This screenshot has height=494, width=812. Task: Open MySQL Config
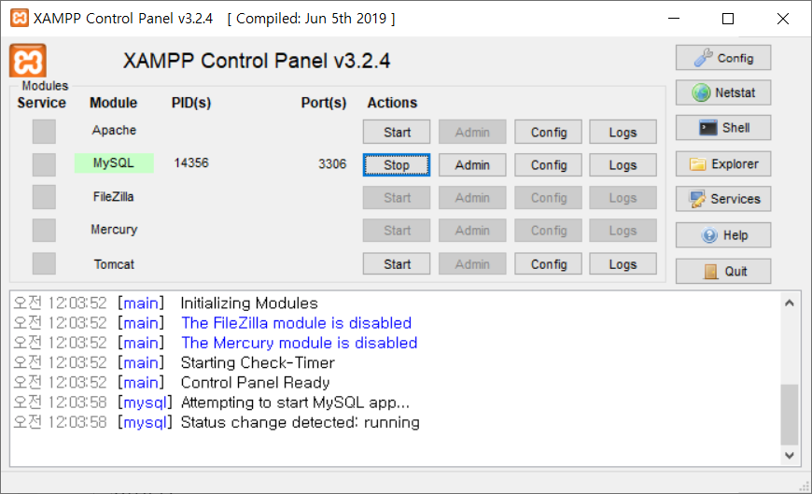tap(549, 165)
